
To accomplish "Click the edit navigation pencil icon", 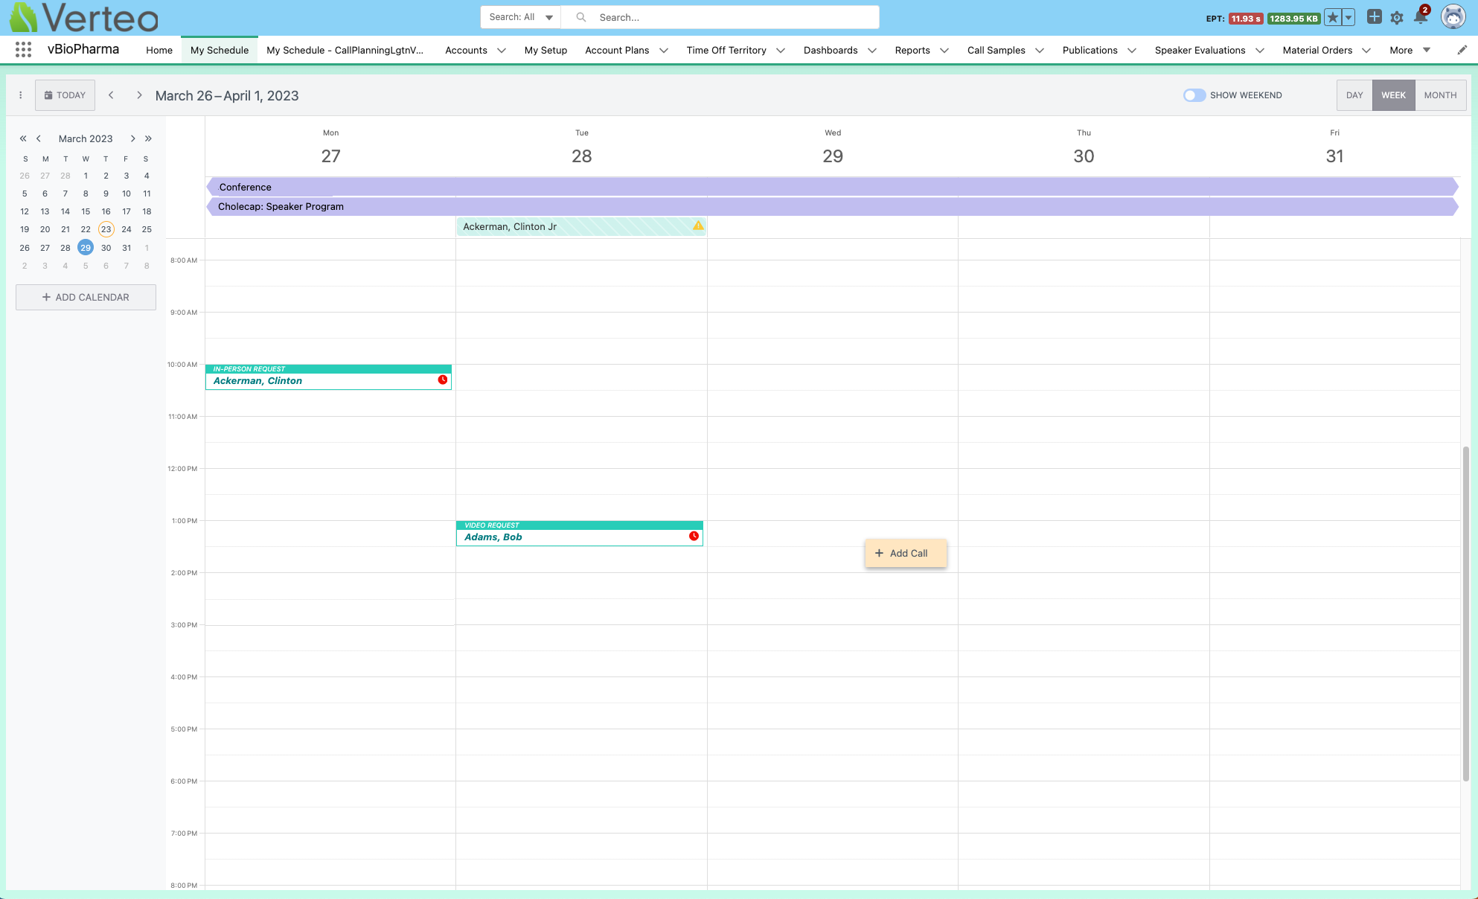I will (x=1462, y=50).
